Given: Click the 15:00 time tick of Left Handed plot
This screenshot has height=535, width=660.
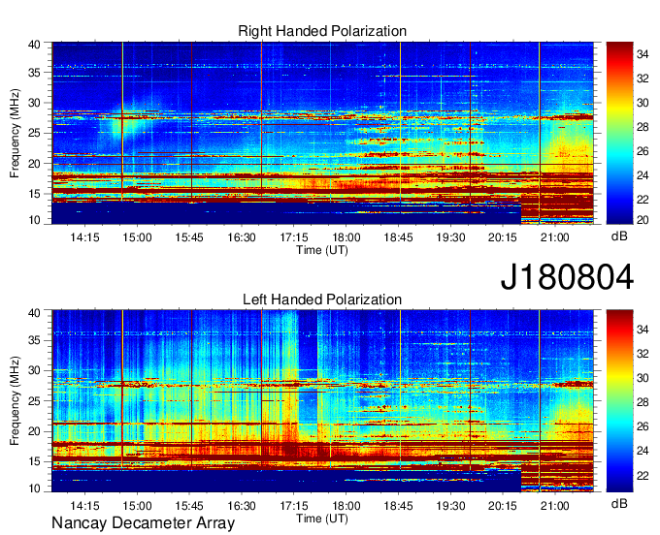Looking at the screenshot, I should pyautogui.click(x=137, y=506).
